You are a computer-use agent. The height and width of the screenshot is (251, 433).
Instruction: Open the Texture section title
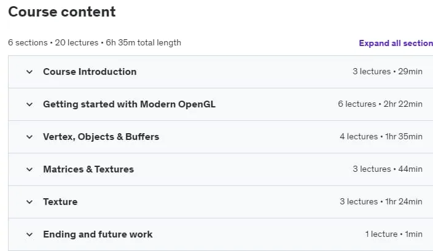tap(60, 202)
